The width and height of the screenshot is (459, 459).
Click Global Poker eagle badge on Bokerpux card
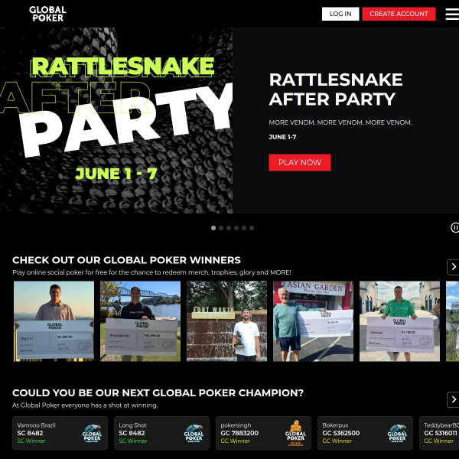click(x=397, y=433)
